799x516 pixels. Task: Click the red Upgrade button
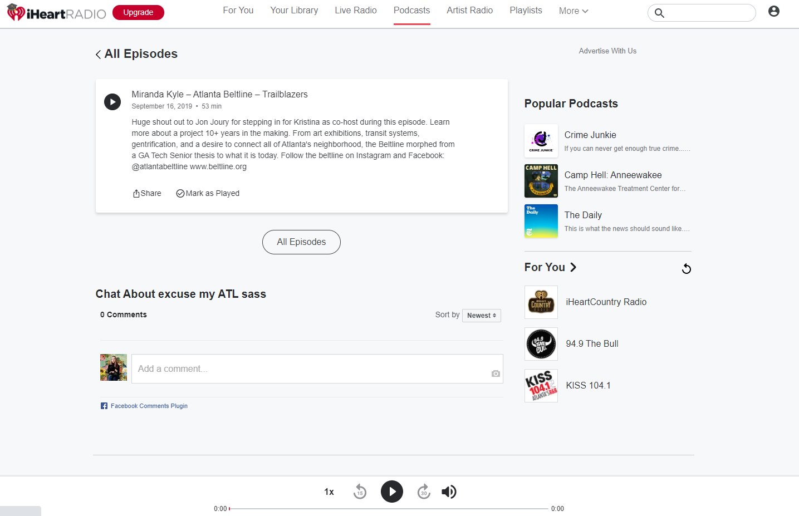pyautogui.click(x=138, y=12)
